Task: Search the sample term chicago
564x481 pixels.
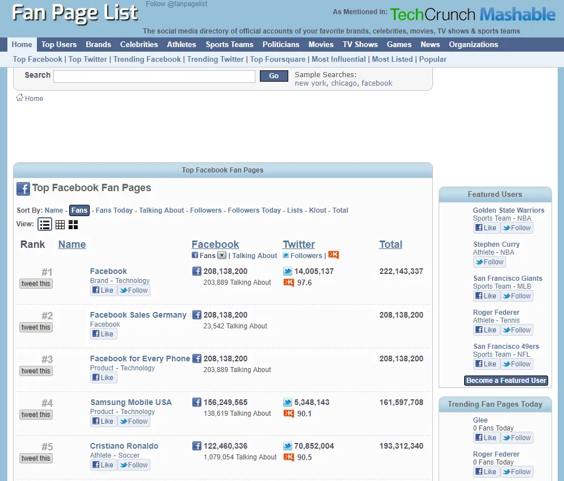Action: (x=344, y=83)
